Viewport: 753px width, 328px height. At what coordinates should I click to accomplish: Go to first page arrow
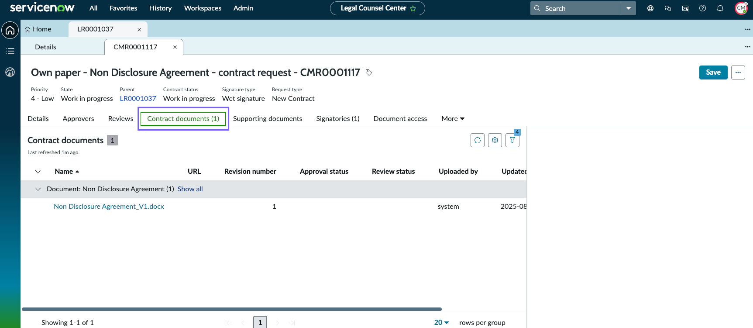[x=229, y=323]
